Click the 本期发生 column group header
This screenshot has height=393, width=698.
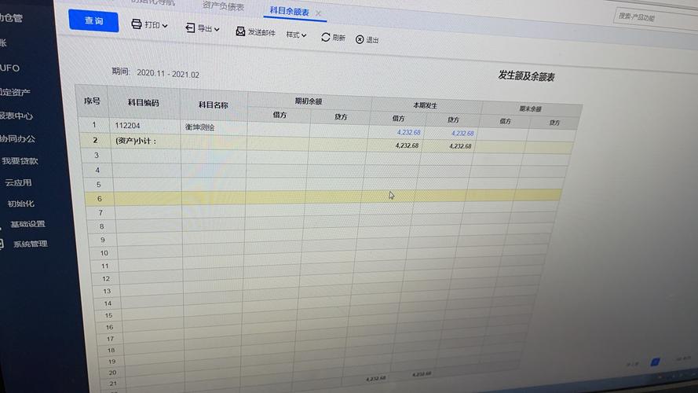(425, 105)
